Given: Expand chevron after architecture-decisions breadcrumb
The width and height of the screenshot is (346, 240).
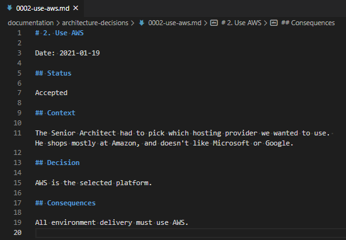Looking at the screenshot, I should pyautogui.click(x=132, y=23).
